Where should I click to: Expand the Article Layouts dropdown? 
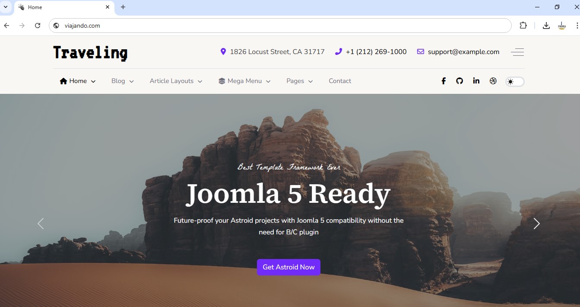click(176, 81)
